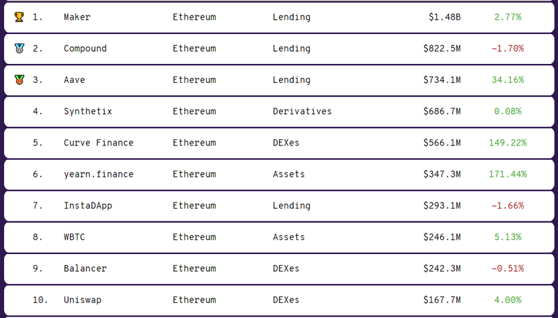Open the Maker protocol link
The height and width of the screenshot is (318, 558).
coord(77,17)
